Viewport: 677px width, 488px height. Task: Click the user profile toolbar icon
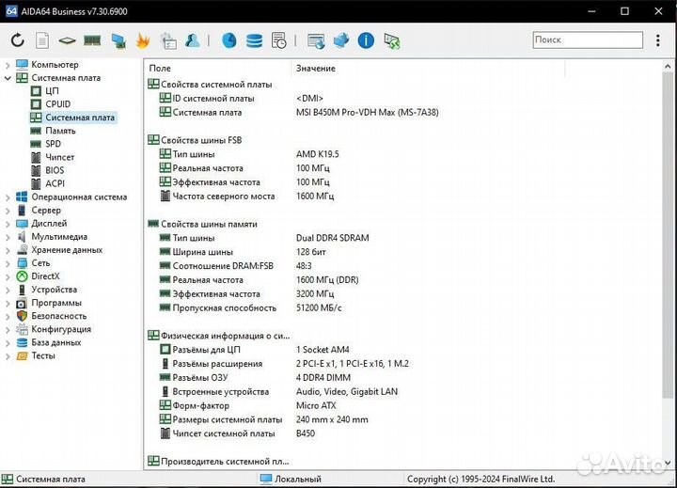(x=193, y=40)
